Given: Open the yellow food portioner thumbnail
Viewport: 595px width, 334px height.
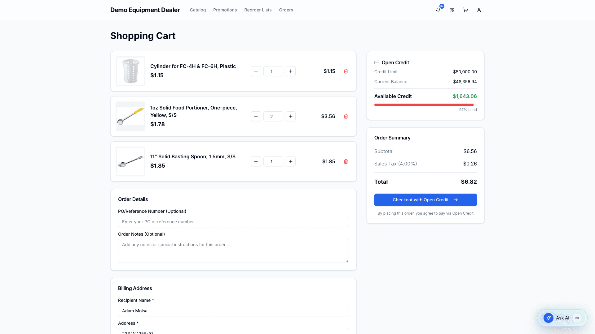Looking at the screenshot, I should click(x=130, y=116).
